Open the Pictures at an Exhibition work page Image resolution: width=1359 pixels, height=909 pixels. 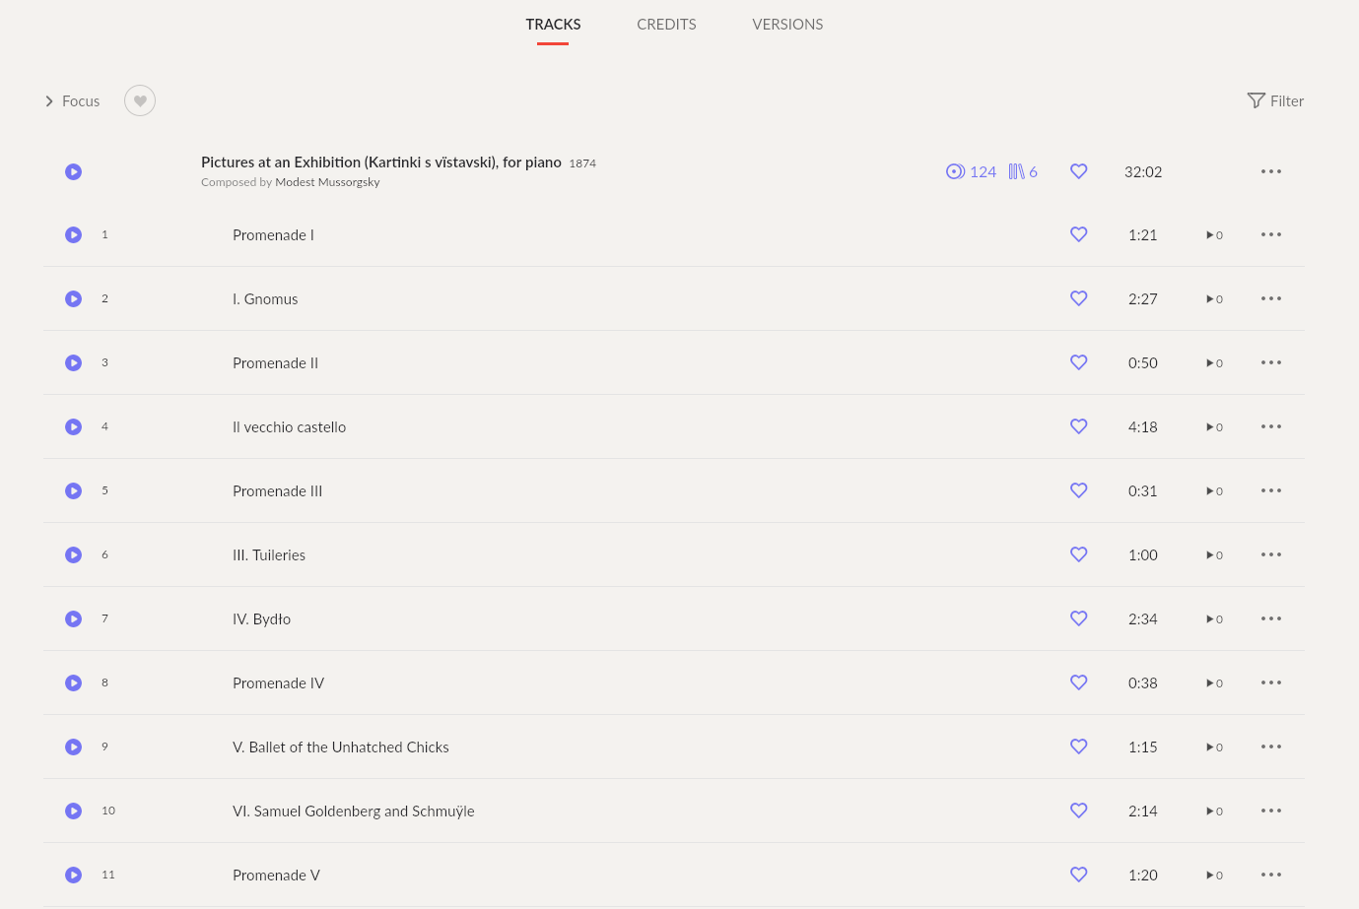click(x=381, y=162)
